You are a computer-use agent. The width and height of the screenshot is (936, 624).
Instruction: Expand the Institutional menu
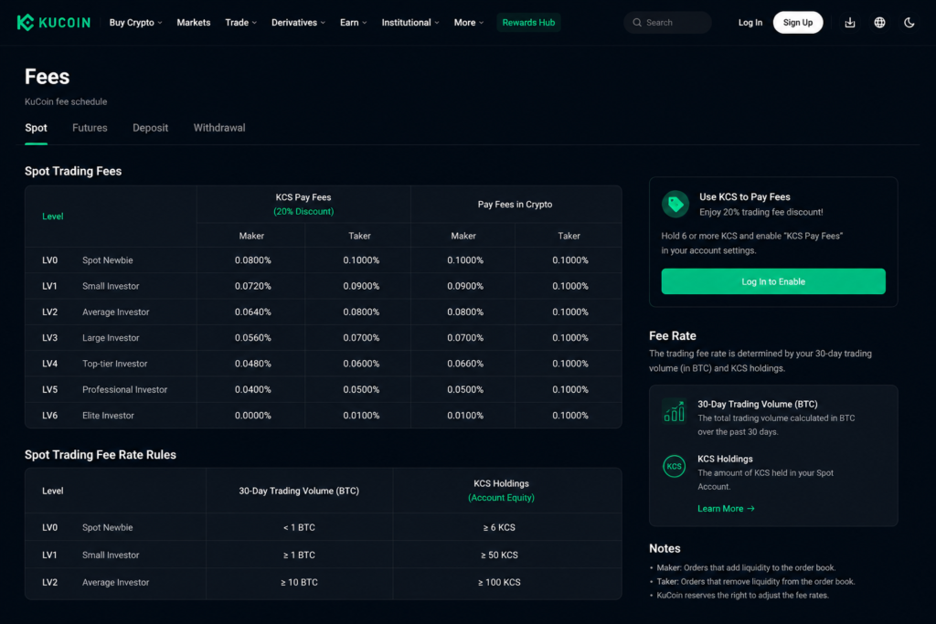point(410,23)
